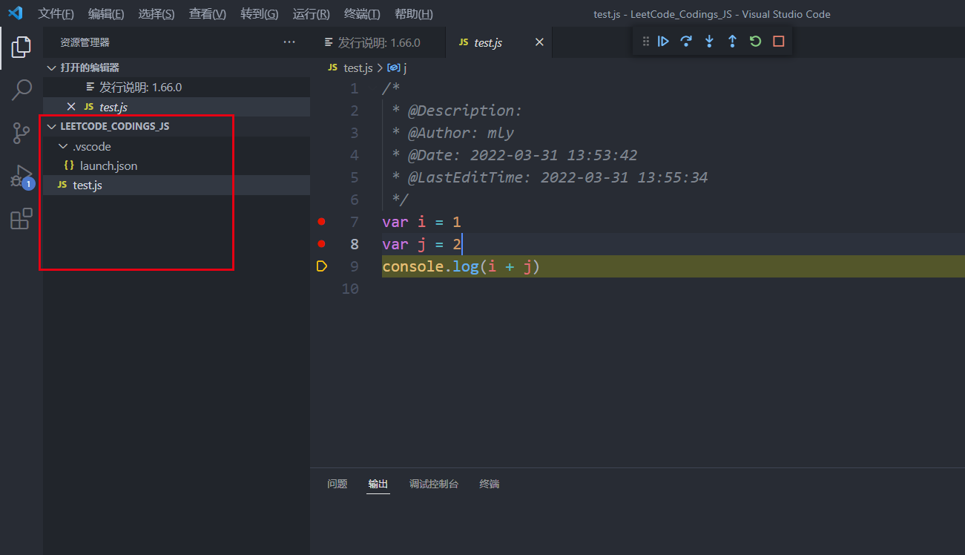
Task: Restart the debug session
Action: point(755,42)
